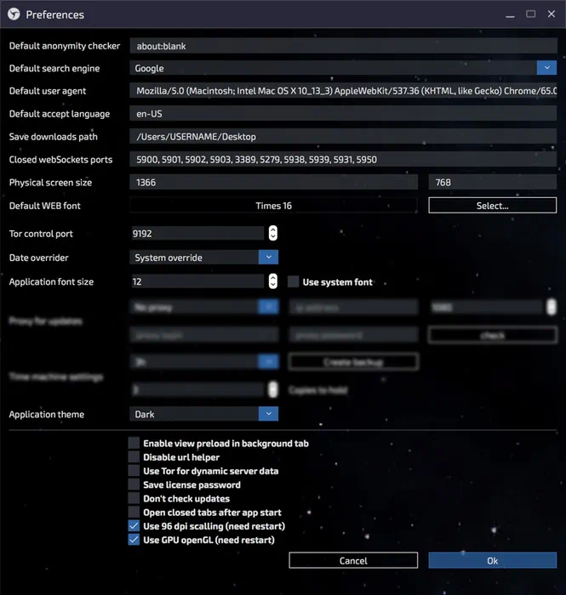This screenshot has width=566, height=595.
Task: Toggle the Use system font checkbox
Action: point(293,281)
